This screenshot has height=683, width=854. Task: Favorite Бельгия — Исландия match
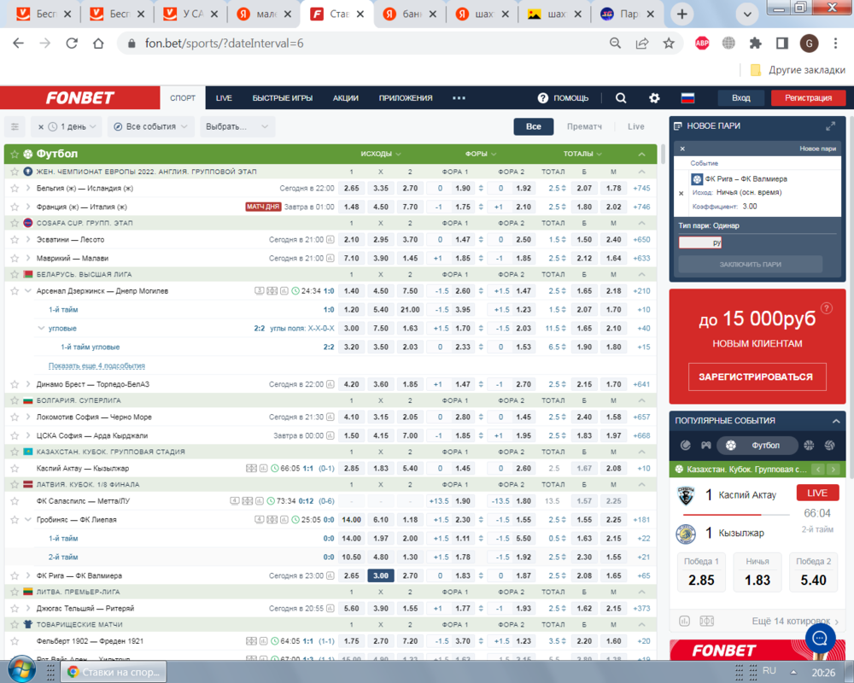15,189
